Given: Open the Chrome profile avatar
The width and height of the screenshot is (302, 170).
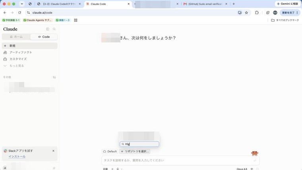Looking at the screenshot, I should point(275,13).
